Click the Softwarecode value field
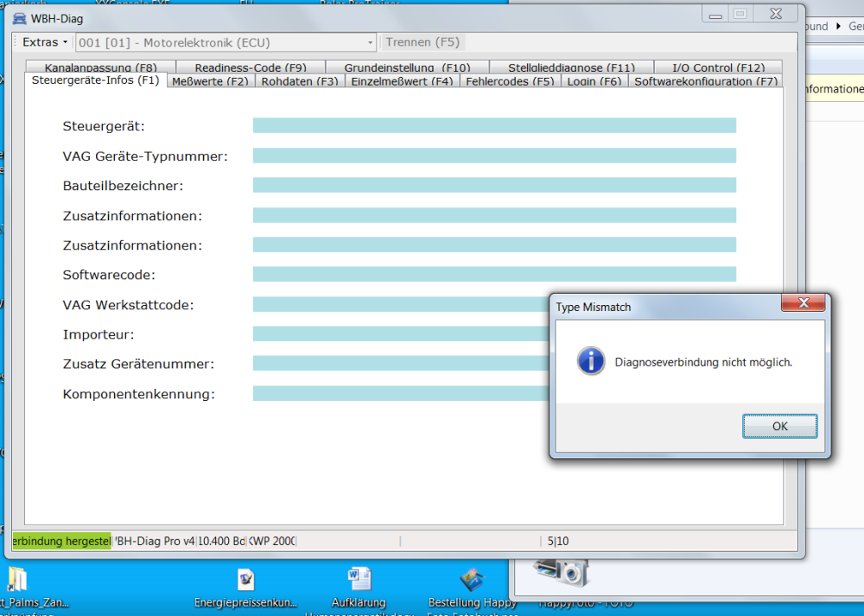The image size is (864, 616). click(x=493, y=275)
